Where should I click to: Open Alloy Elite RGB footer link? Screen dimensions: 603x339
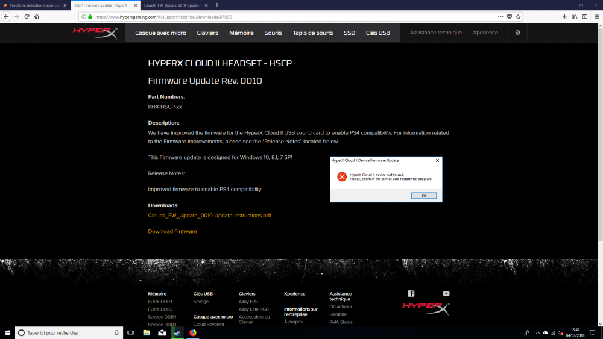point(253,309)
